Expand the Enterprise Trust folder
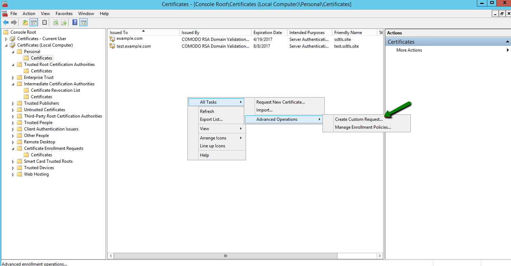Screen dimensions: 511x266 13,77
